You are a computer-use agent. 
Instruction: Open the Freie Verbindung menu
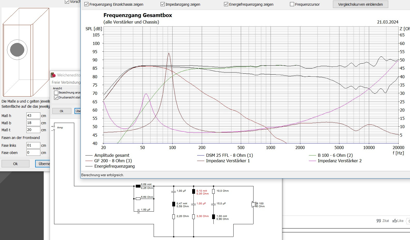click(x=66, y=82)
